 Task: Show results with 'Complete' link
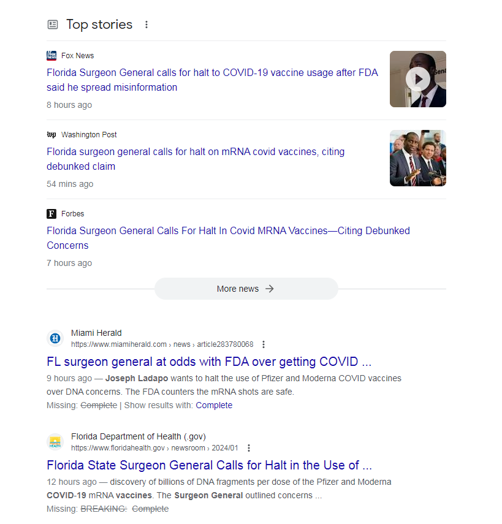pyautogui.click(x=214, y=405)
